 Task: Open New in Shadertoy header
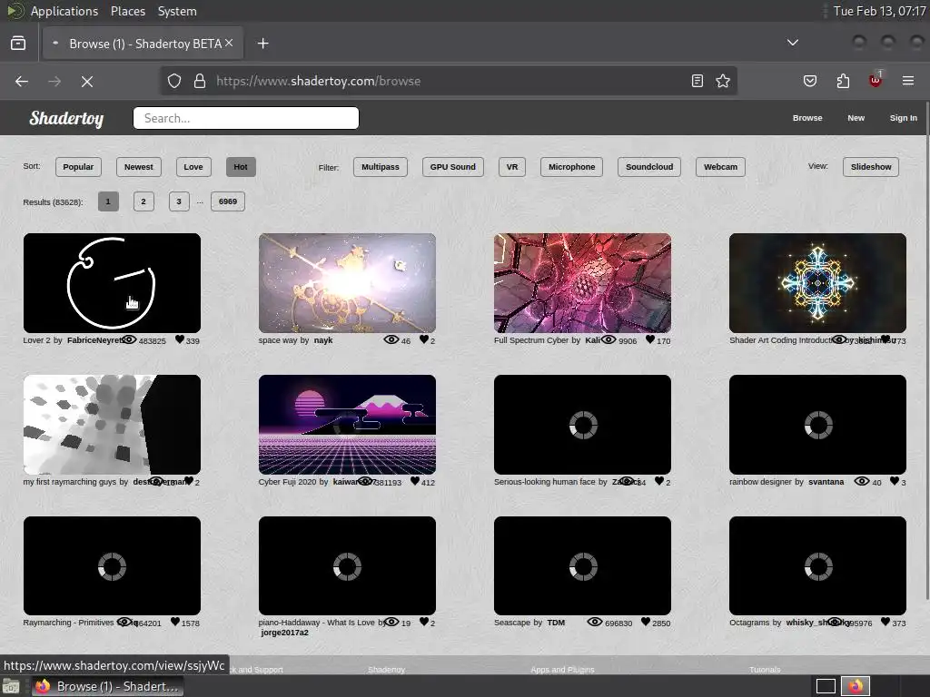(x=856, y=118)
